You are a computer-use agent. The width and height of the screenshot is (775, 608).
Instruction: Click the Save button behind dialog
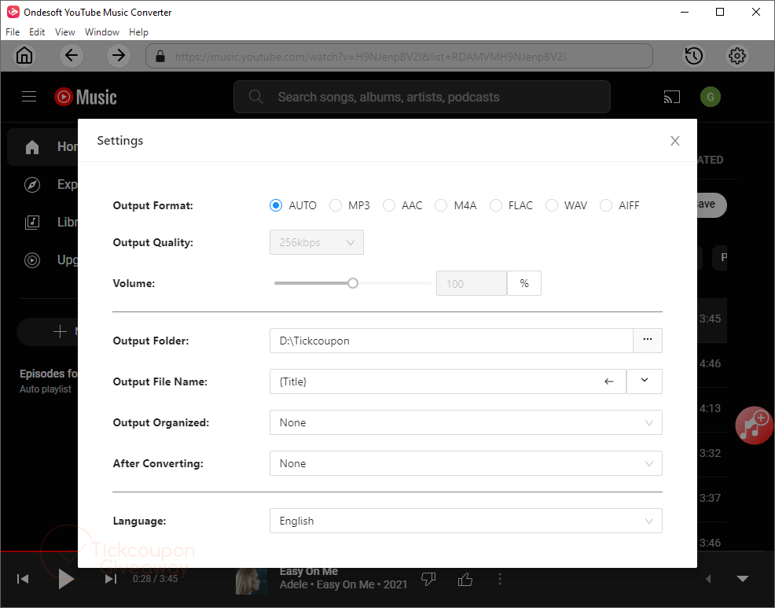(712, 205)
